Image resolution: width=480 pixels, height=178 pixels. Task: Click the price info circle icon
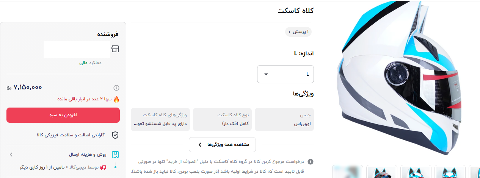(116, 88)
